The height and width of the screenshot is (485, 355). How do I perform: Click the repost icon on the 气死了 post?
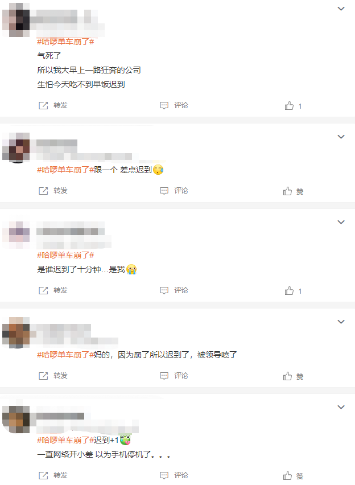coord(43,105)
